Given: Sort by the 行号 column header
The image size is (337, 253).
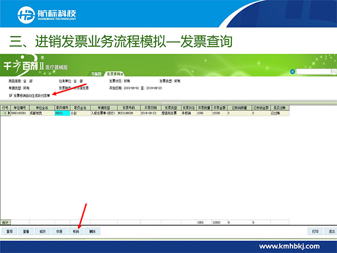Looking at the screenshot, I should pos(6,108).
